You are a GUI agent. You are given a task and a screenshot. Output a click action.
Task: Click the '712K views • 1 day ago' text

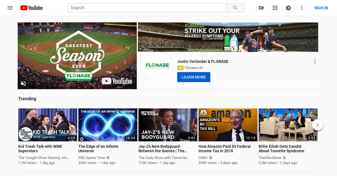157,163
